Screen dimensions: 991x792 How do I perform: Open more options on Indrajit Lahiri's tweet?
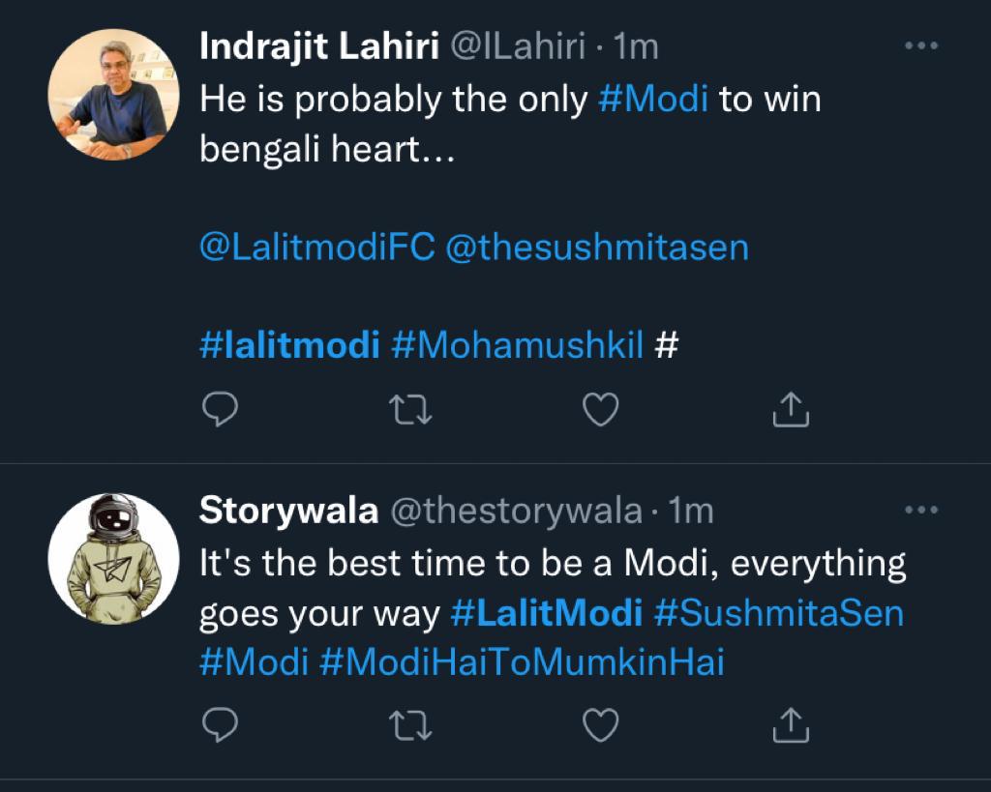(920, 45)
